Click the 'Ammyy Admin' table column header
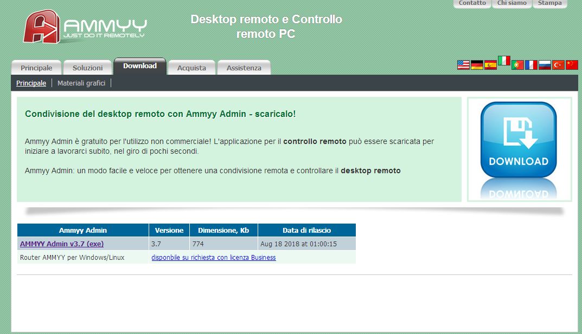This screenshot has height=334, width=582. click(x=83, y=230)
